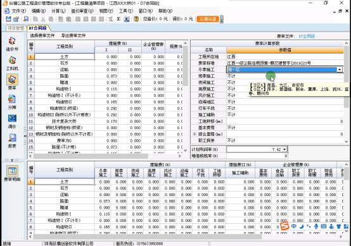Click the Sogou microphone voice input icon
Viewport: 351px width, 246px height.
[316, 226]
